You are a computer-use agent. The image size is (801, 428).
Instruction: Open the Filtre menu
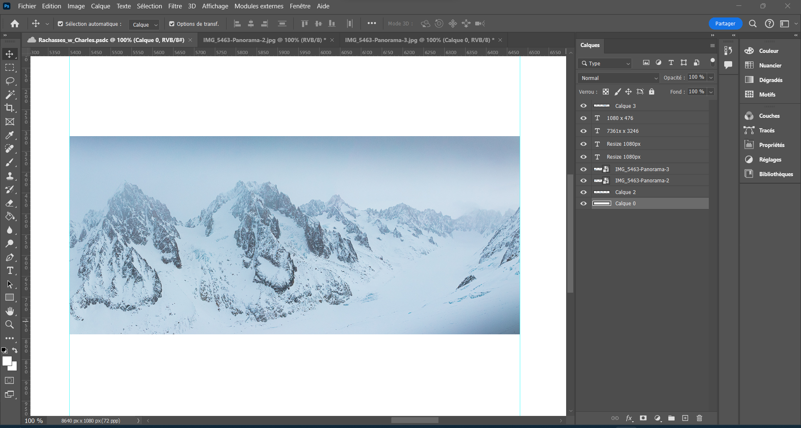(x=175, y=6)
